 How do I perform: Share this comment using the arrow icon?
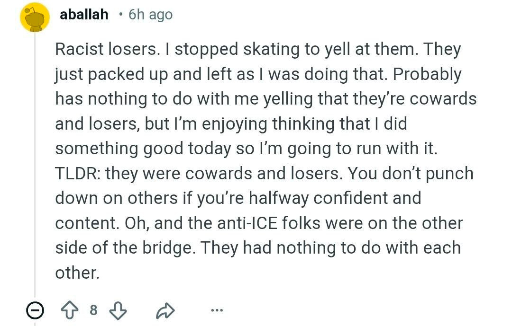point(165,310)
